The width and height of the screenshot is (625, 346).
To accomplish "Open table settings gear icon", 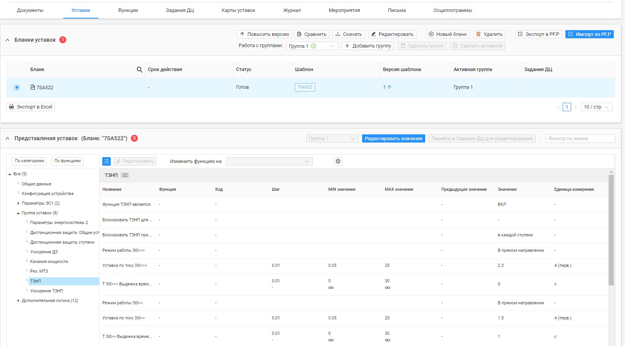I will [x=338, y=161].
